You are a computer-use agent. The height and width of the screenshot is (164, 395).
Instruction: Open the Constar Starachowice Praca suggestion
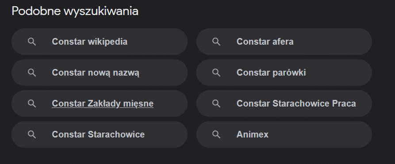(296, 103)
